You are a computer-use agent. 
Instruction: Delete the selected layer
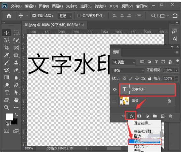click(170, 116)
